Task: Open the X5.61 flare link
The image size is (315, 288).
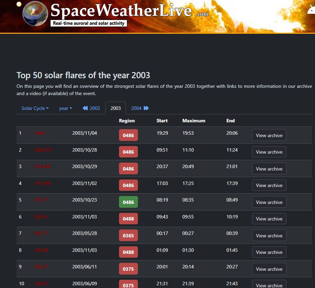Action: coord(41,217)
